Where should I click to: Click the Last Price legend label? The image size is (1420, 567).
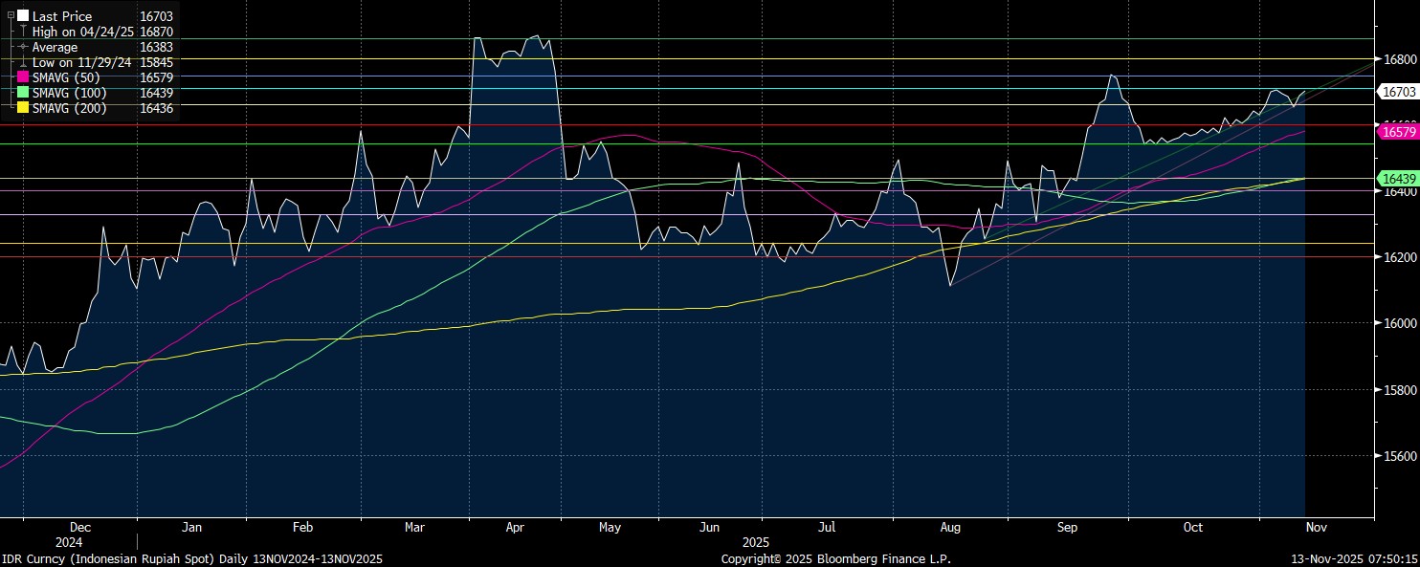click(62, 16)
